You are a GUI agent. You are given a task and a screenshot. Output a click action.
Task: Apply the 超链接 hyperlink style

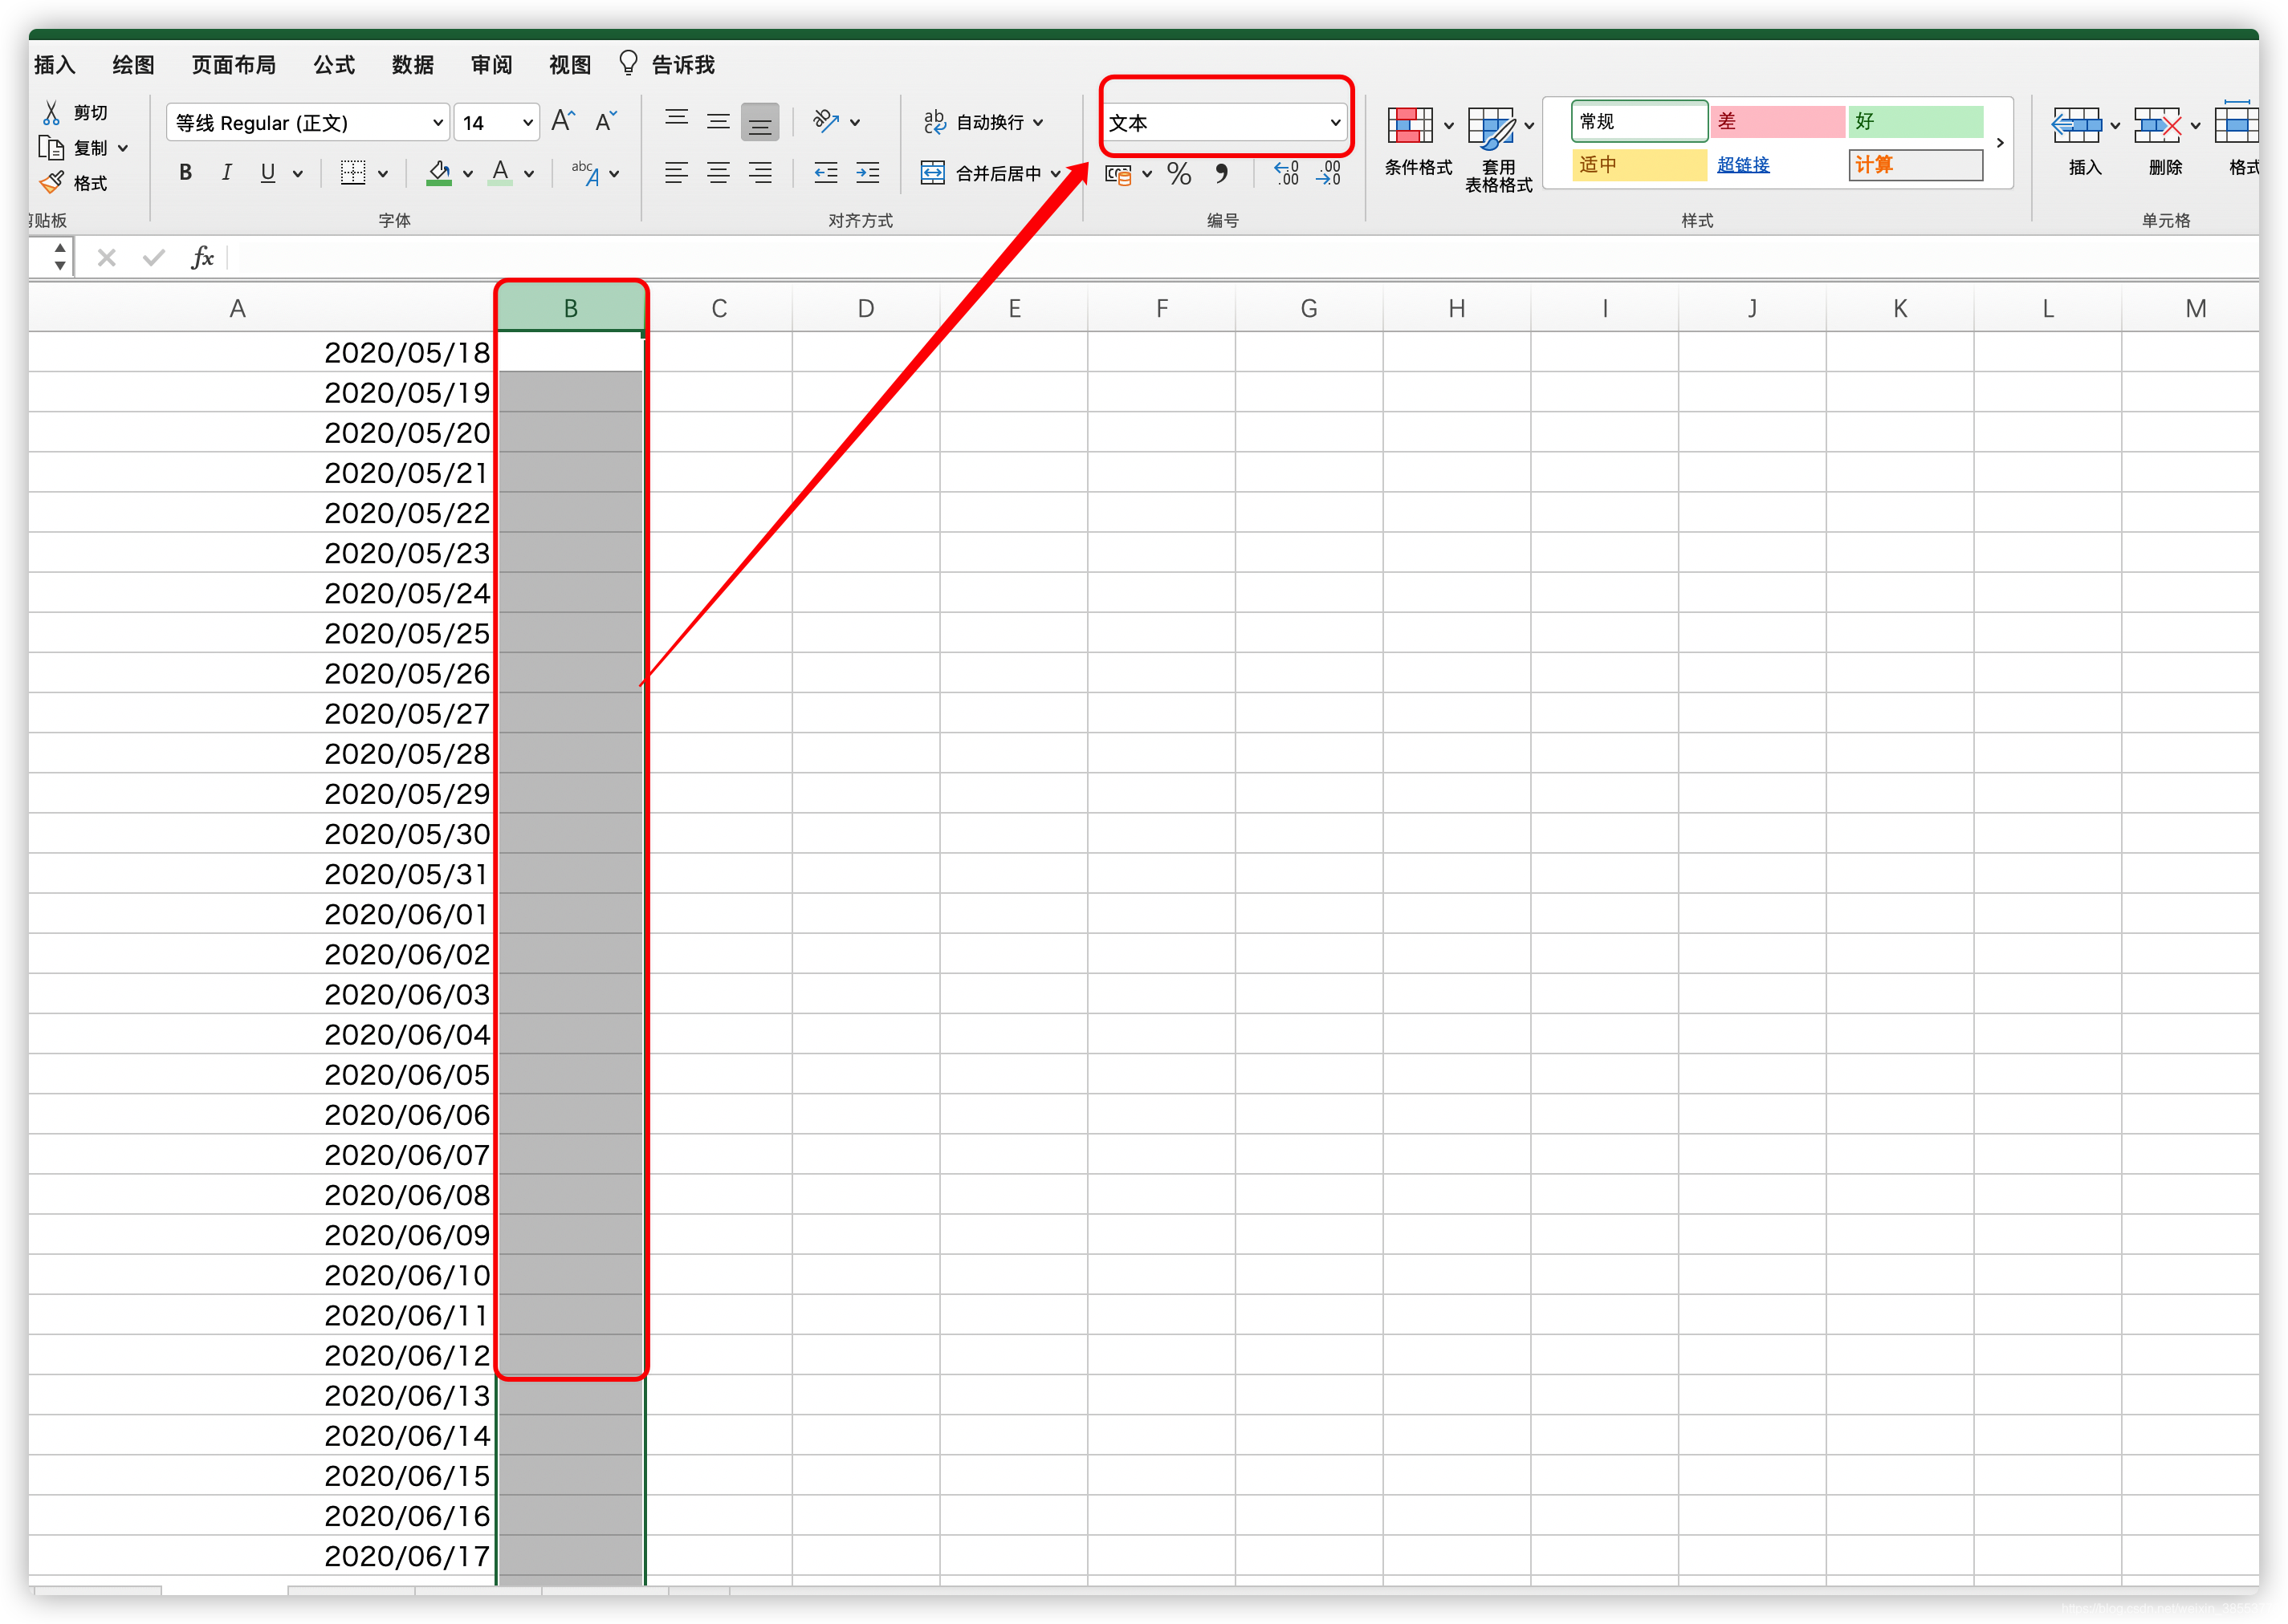pos(1743,165)
